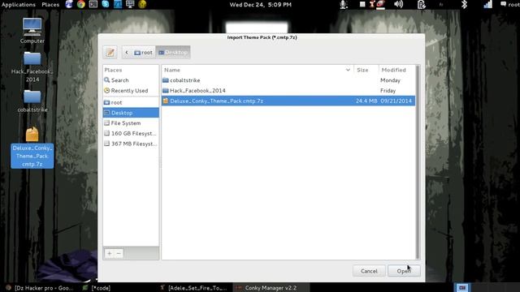Switch to Adele_Set_Fire_To taskbar window

pos(193,288)
